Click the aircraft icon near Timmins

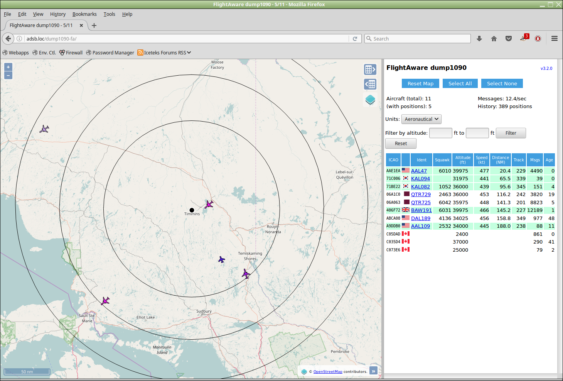(x=209, y=204)
